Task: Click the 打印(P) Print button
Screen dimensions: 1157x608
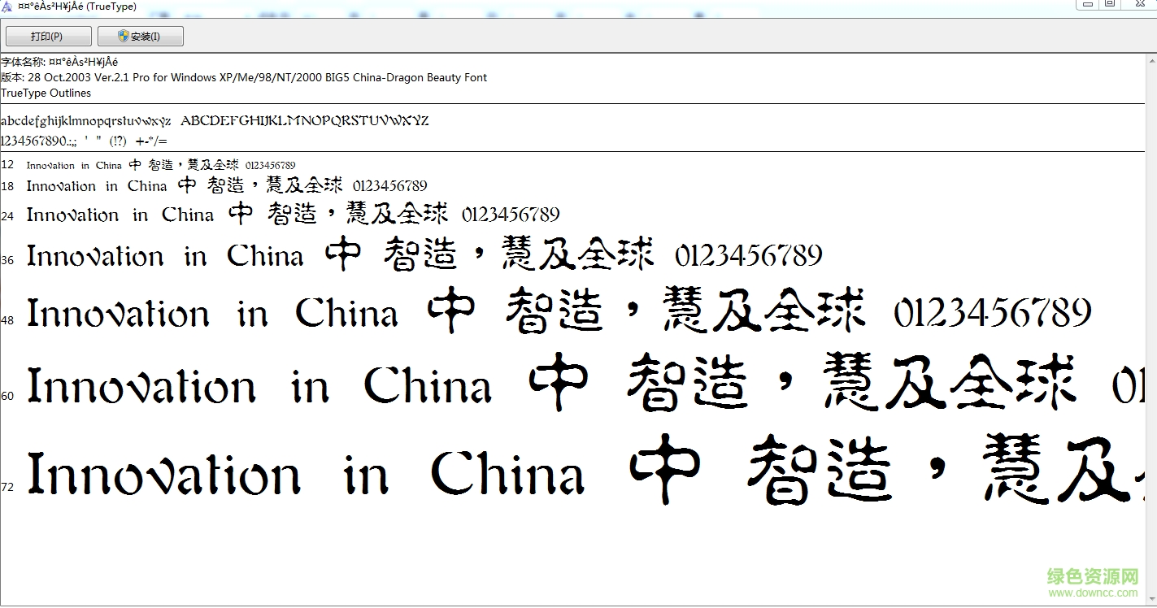Action: [x=48, y=36]
